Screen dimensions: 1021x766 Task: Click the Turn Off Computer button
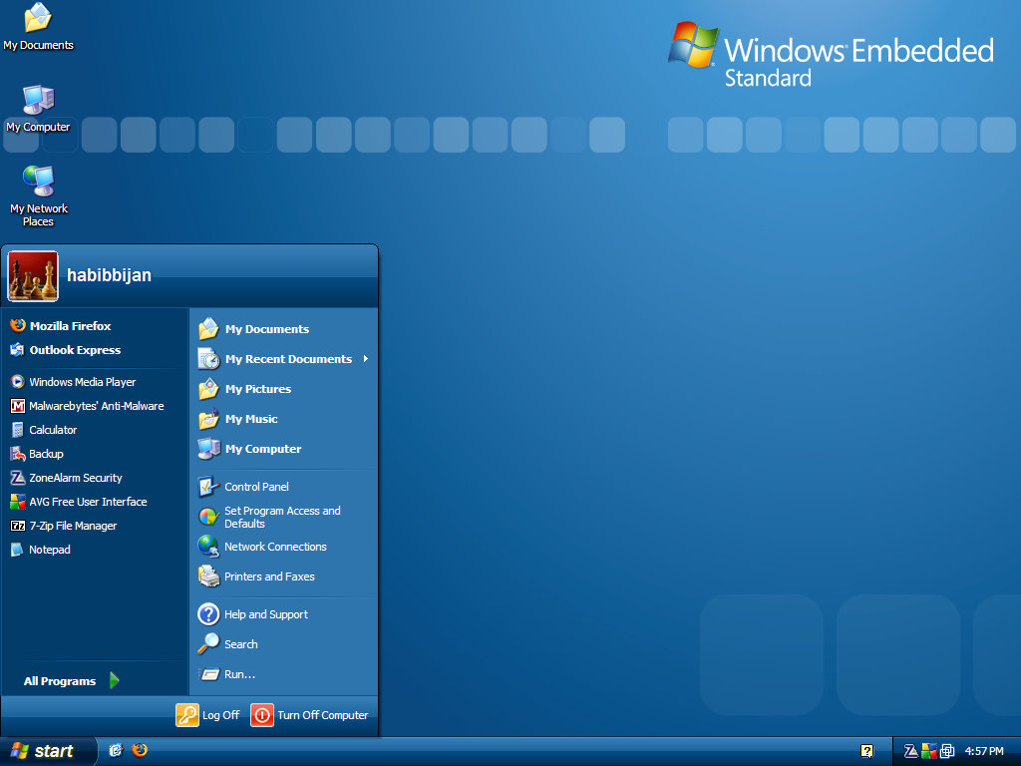tap(310, 715)
